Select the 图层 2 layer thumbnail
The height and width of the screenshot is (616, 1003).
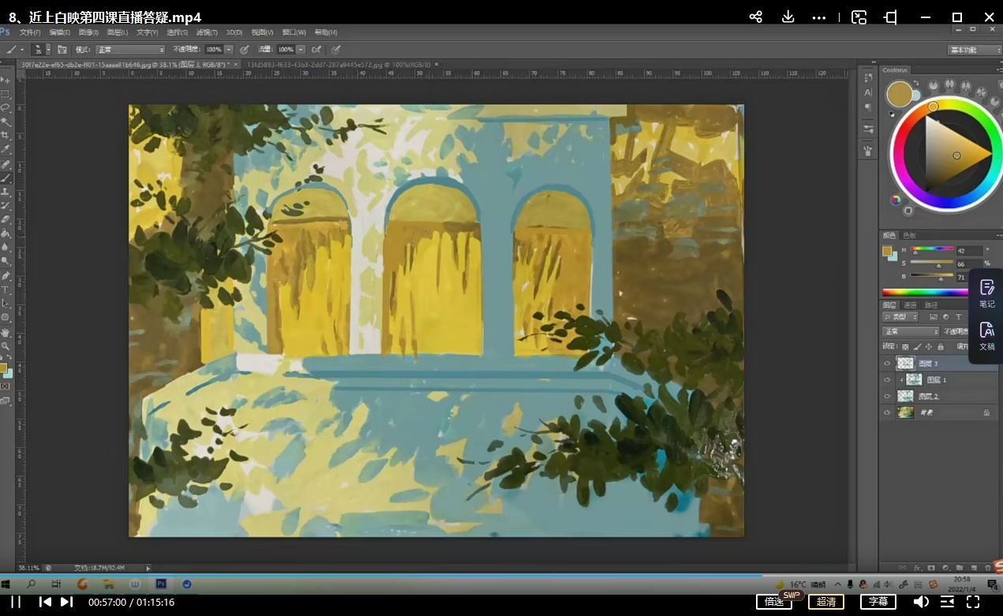905,397
